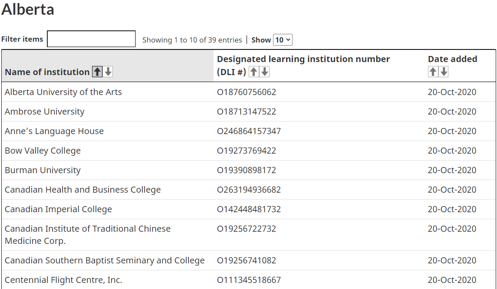Sort Date added descending arrow

[x=444, y=72]
